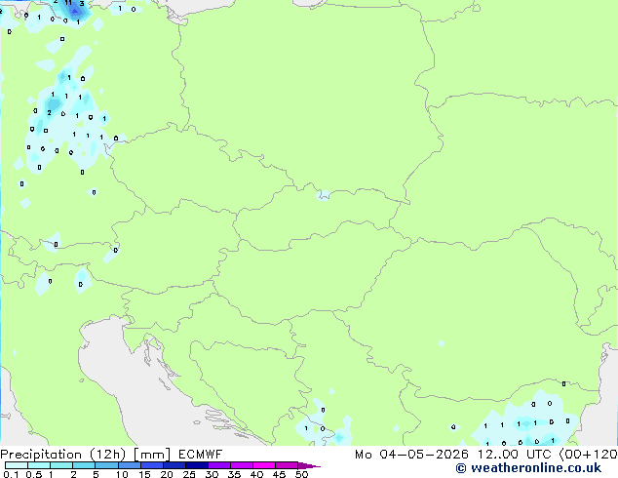Pick the purple 30–35 mm legend swatch
618x478 pixels.
tap(219, 465)
